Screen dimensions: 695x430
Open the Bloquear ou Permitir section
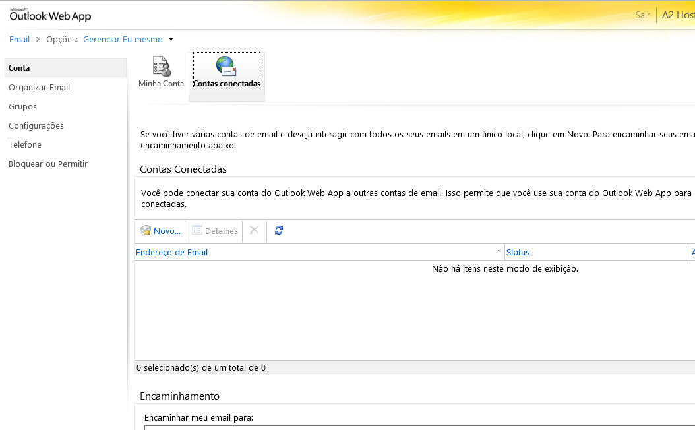pos(48,164)
